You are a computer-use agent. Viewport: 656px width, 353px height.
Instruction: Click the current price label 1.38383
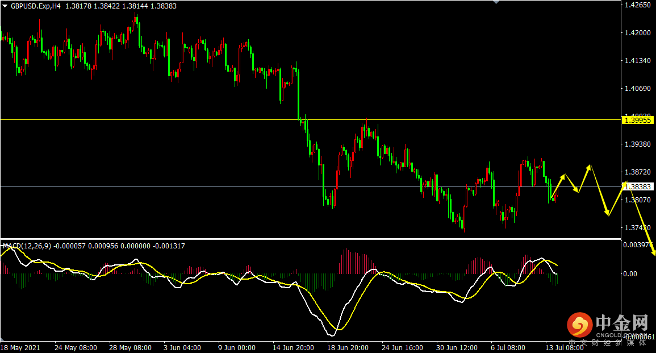point(637,186)
